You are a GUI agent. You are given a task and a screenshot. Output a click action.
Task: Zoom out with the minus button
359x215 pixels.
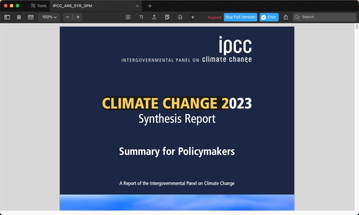coord(67,17)
